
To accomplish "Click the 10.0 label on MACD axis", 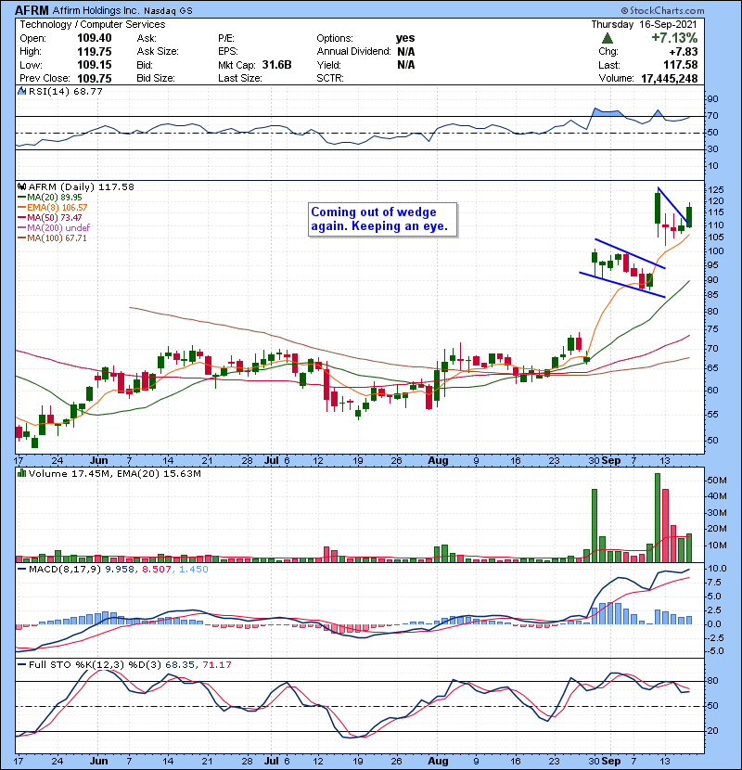I will [718, 569].
